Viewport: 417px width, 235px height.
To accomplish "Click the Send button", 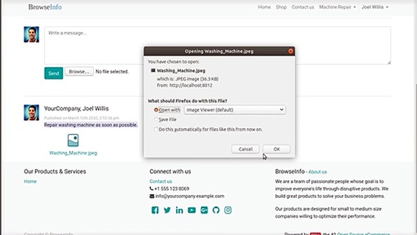I will [53, 73].
